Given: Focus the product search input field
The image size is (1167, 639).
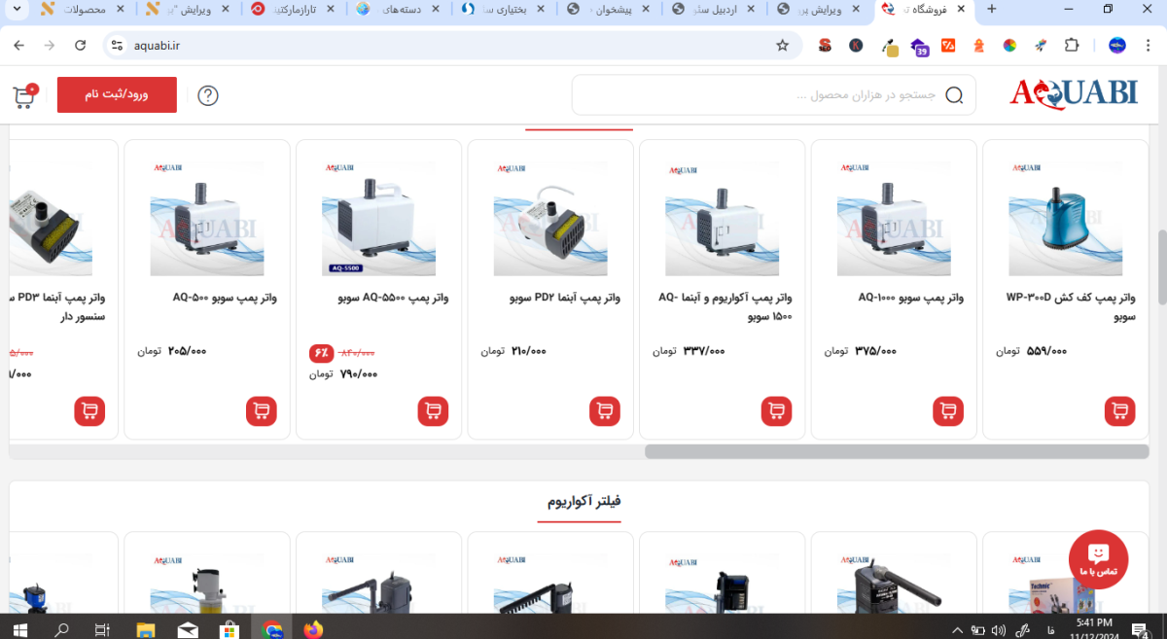Looking at the screenshot, I should pos(773,95).
